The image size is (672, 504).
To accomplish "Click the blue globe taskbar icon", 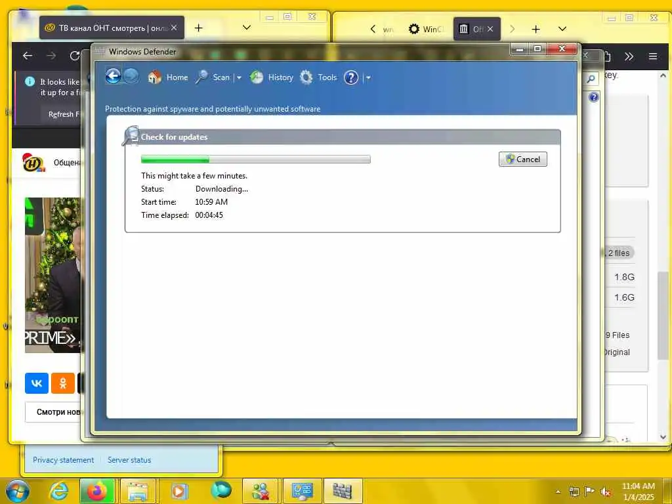I will 220,491.
